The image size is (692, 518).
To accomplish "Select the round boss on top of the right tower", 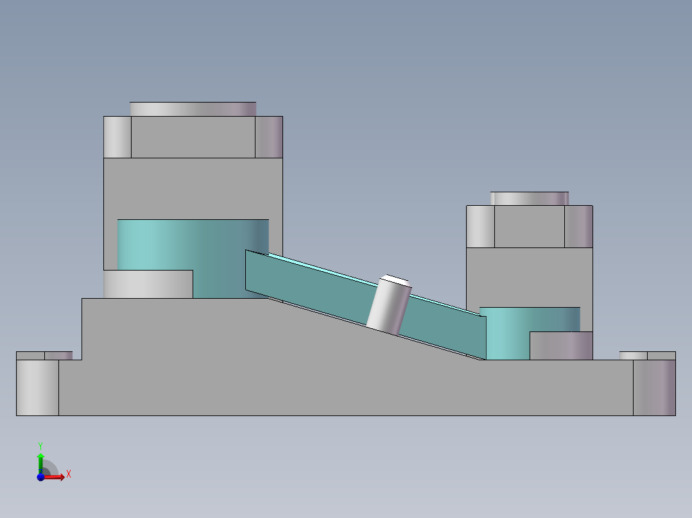I will click(530, 198).
